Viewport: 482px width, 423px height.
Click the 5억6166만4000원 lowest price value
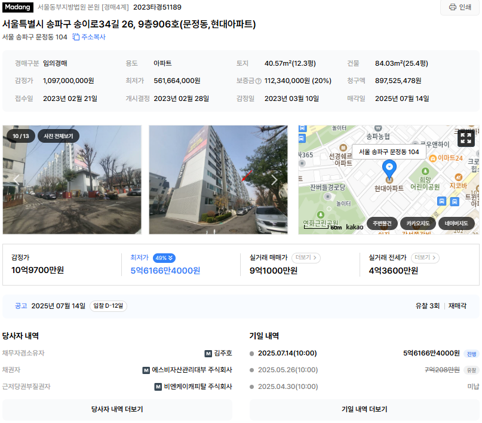tap(165, 271)
